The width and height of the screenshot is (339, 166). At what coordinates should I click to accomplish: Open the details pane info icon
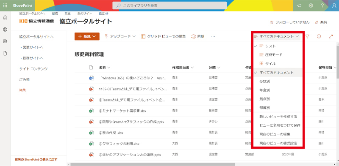coord(319,36)
